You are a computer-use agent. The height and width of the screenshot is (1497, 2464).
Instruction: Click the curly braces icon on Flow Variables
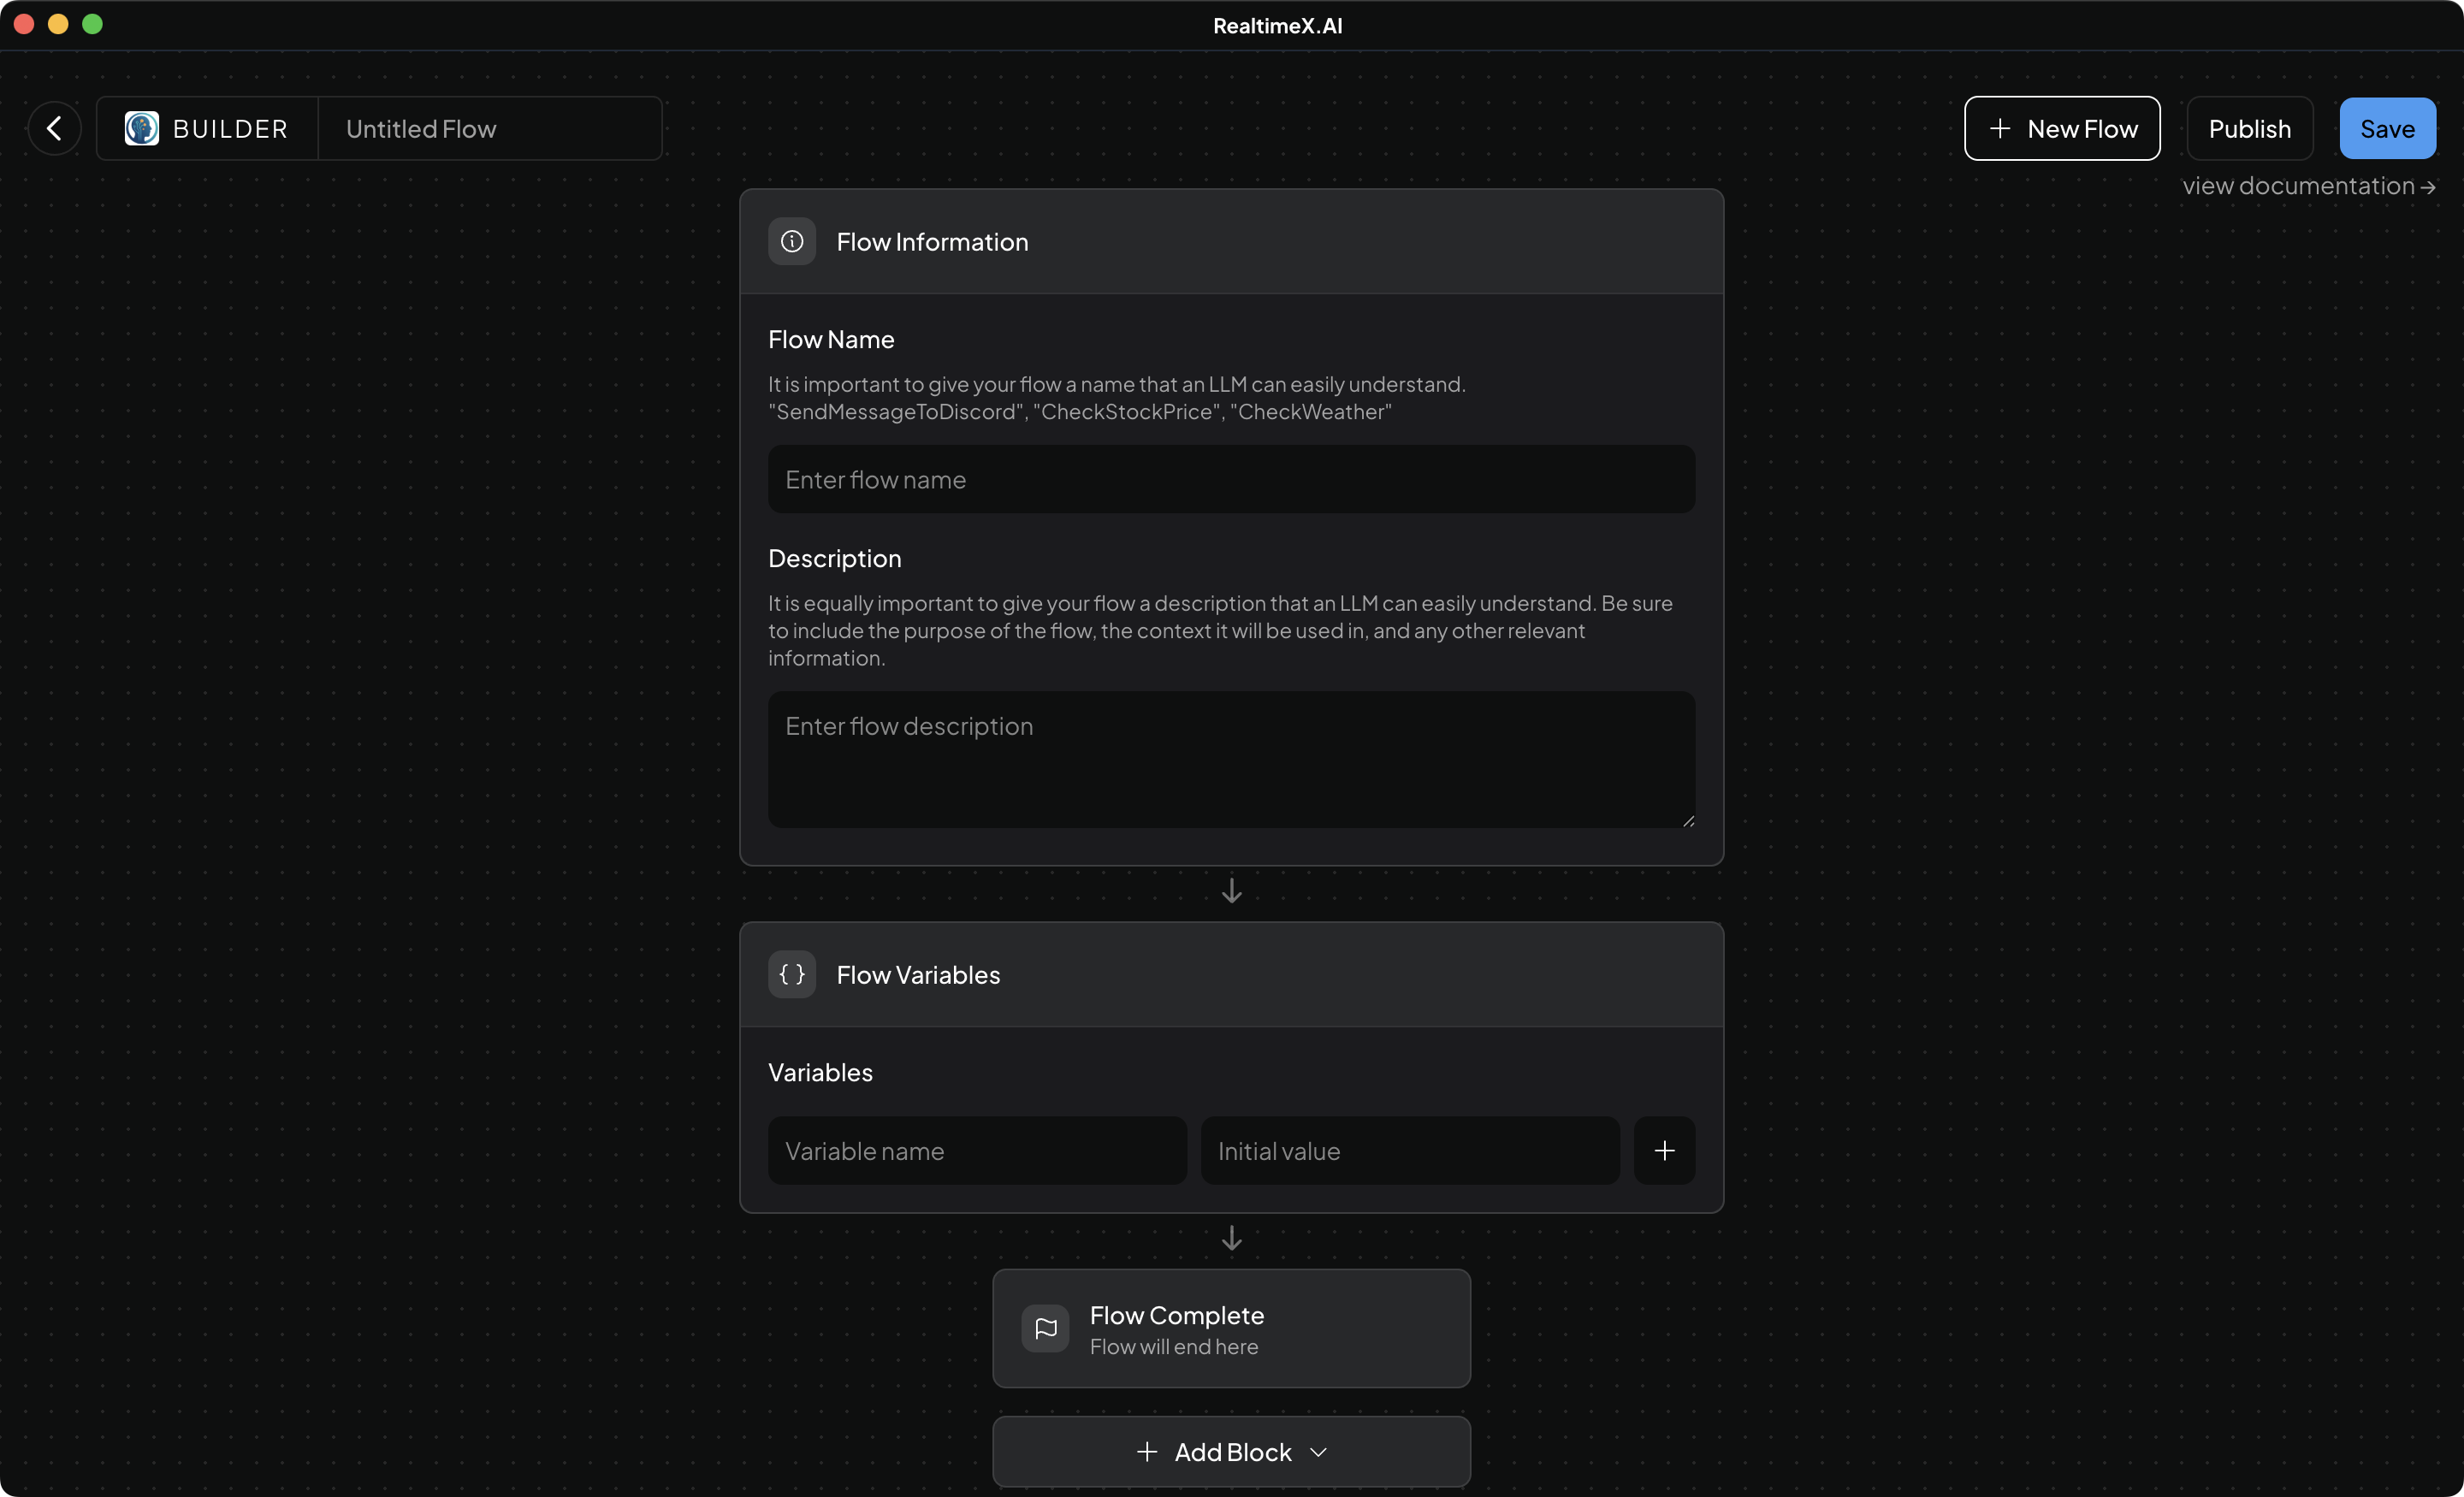(x=791, y=974)
